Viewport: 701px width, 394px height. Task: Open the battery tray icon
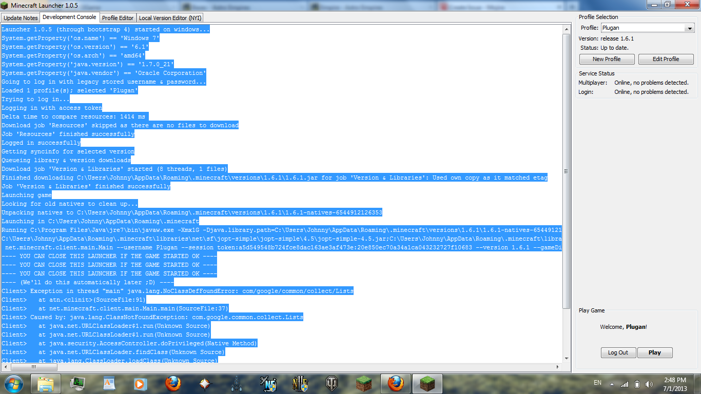(x=637, y=384)
